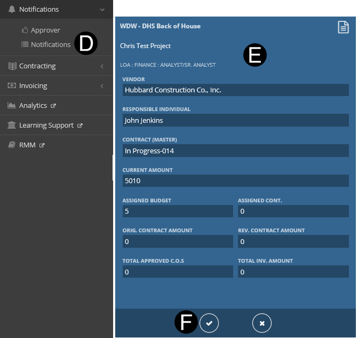This screenshot has width=358, height=338.
Task: Open Learning Support external link
Action: point(46,125)
